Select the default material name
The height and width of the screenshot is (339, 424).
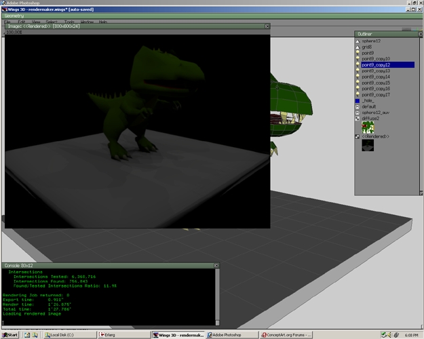[x=369, y=106]
